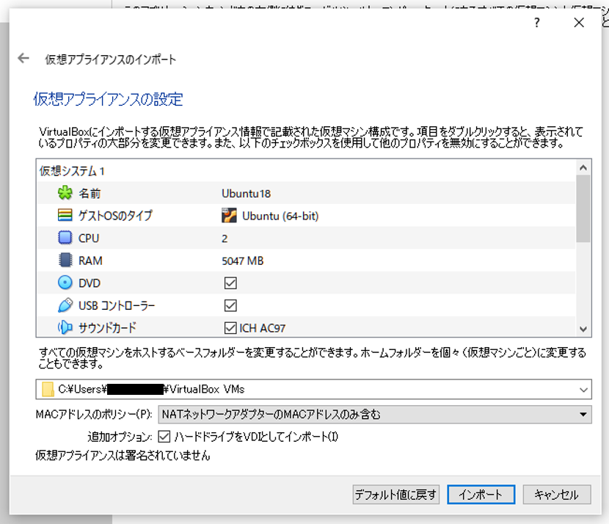Click the MACアドレスのポリシー(P): label

(94, 415)
